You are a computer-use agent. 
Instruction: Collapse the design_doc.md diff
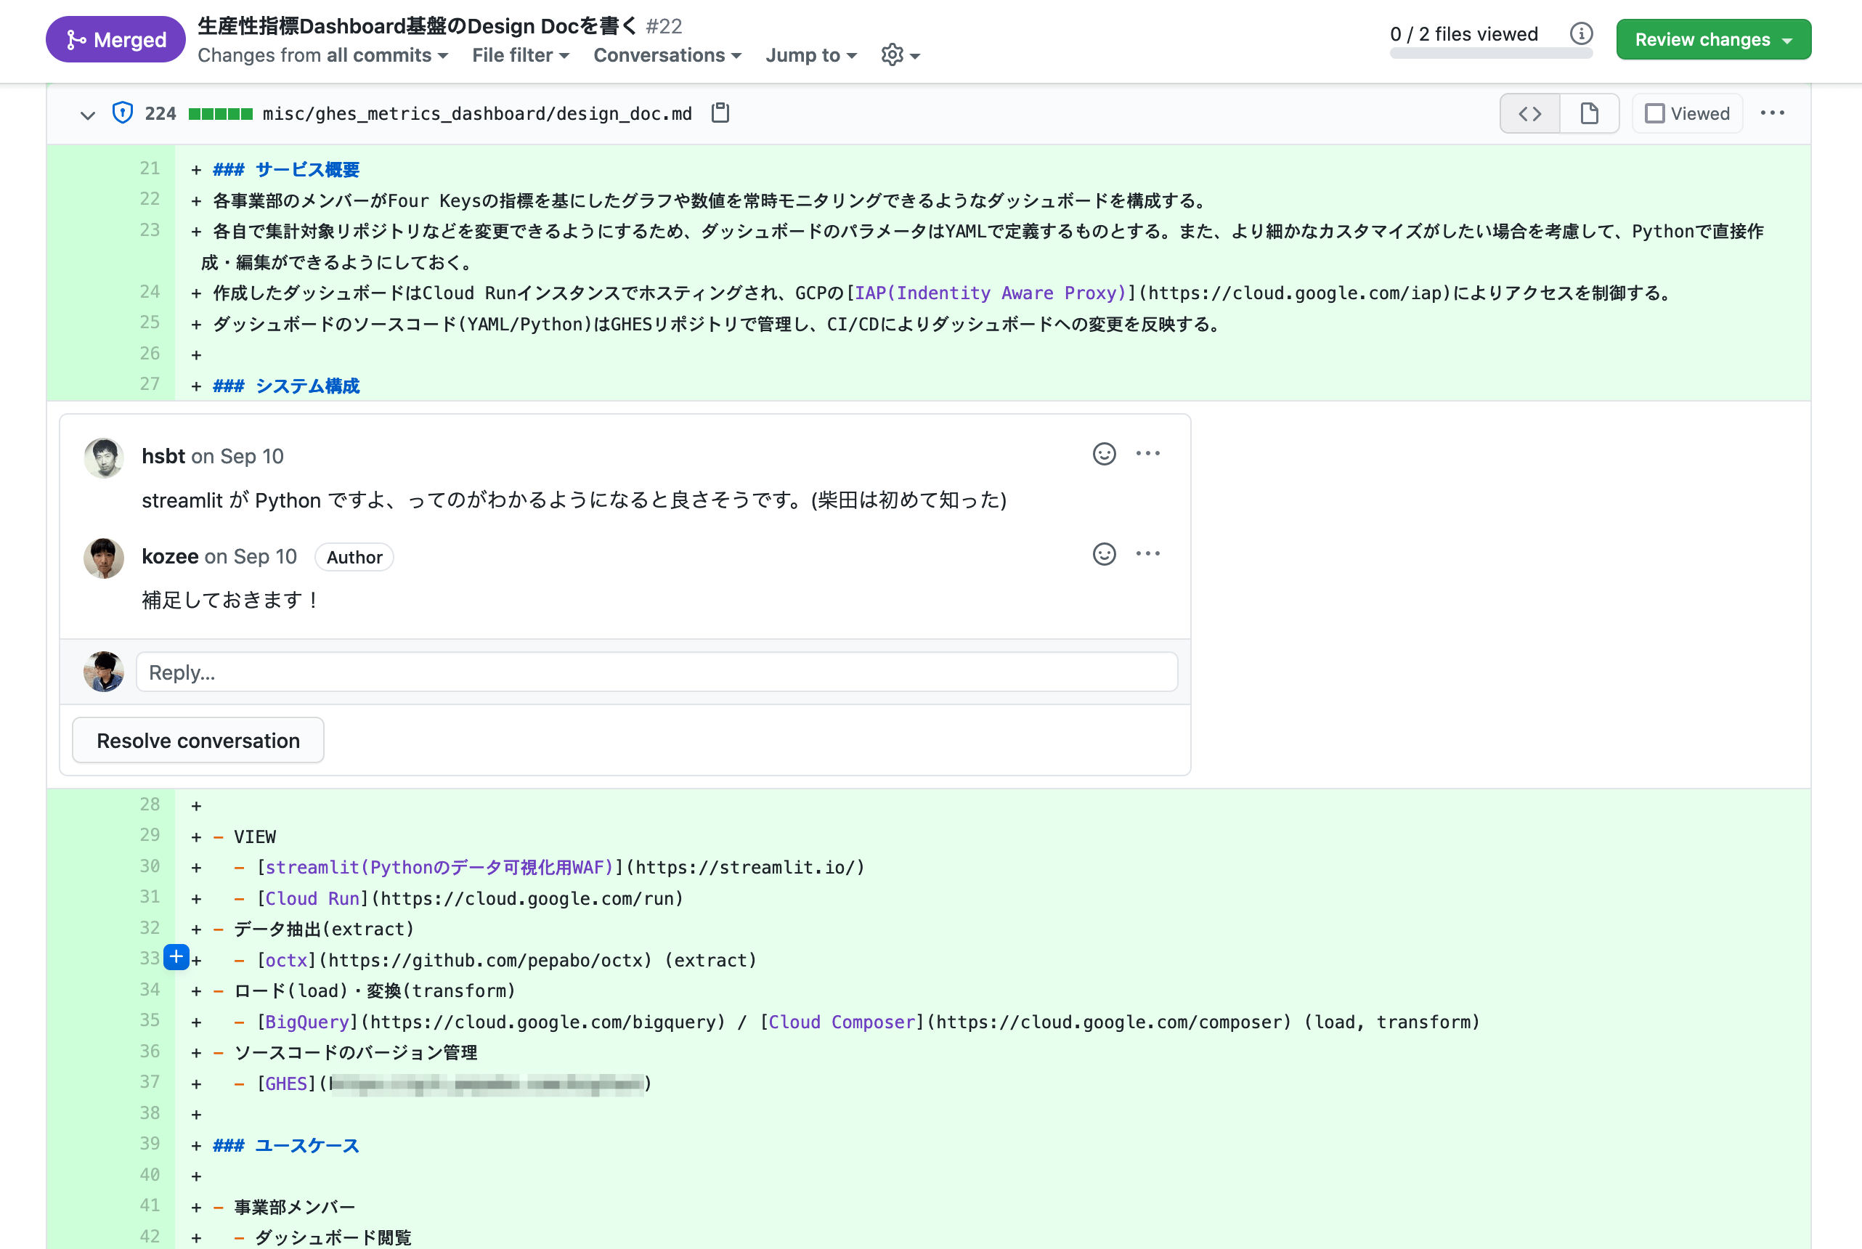(88, 114)
